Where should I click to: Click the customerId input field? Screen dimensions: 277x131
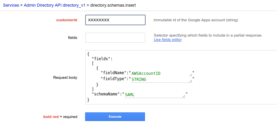115,20
